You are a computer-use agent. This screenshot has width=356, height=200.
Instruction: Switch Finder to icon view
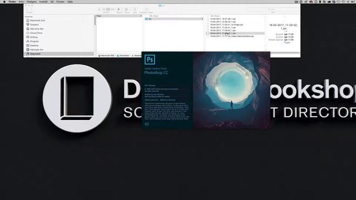click(100, 9)
